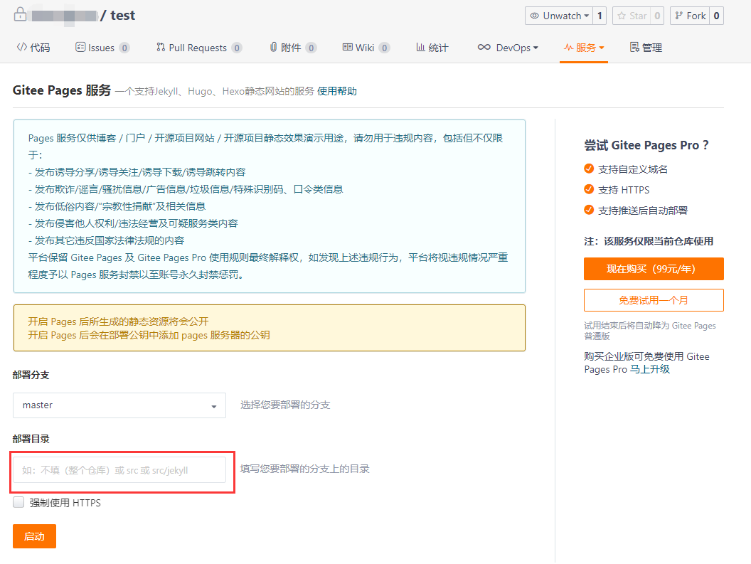Image resolution: width=751 pixels, height=564 pixels.
Task: Click the pulse icon of 服务 tab
Action: point(568,47)
